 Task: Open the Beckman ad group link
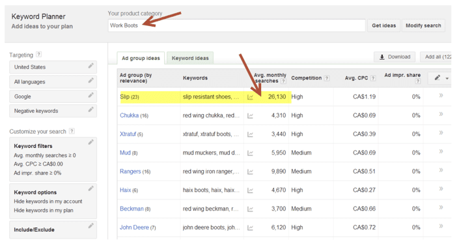coord(132,209)
